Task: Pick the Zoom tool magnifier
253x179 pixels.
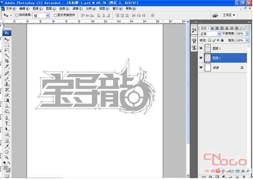Action: [7, 157]
